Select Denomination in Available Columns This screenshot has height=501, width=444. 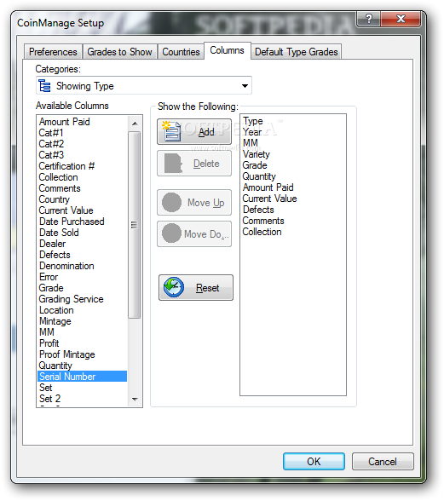[83, 266]
